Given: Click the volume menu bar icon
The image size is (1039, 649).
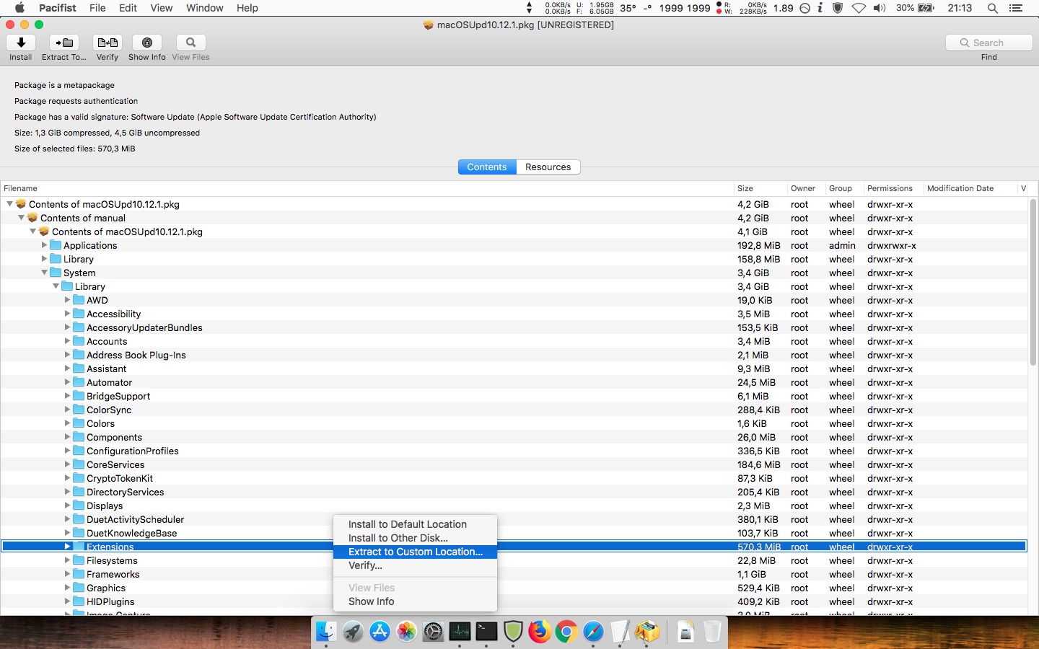Looking at the screenshot, I should click(x=879, y=8).
